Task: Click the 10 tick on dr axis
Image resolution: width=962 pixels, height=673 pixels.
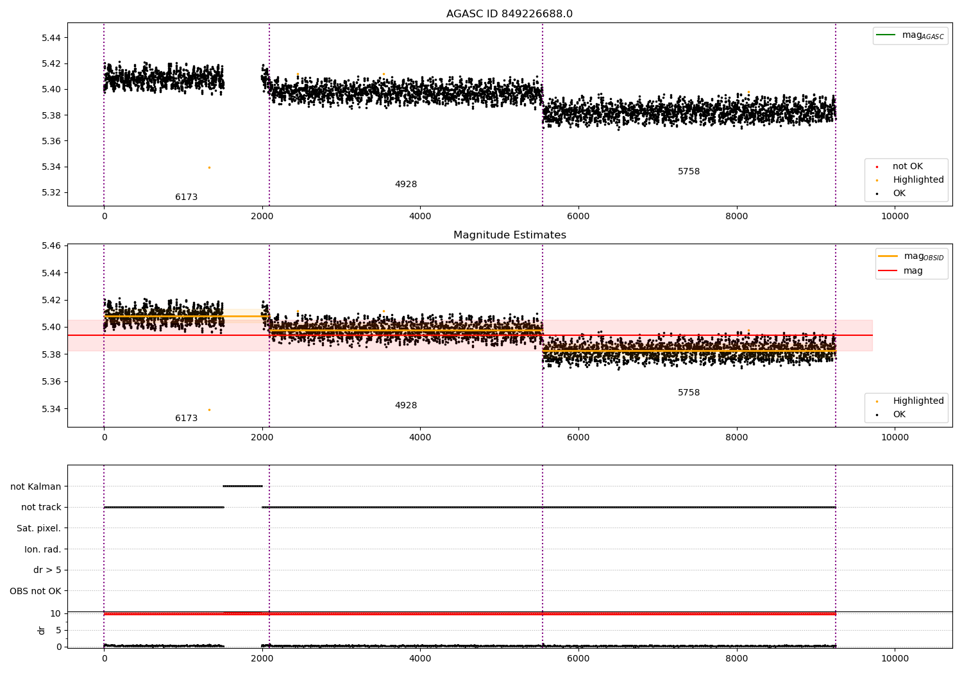Action: (x=56, y=613)
